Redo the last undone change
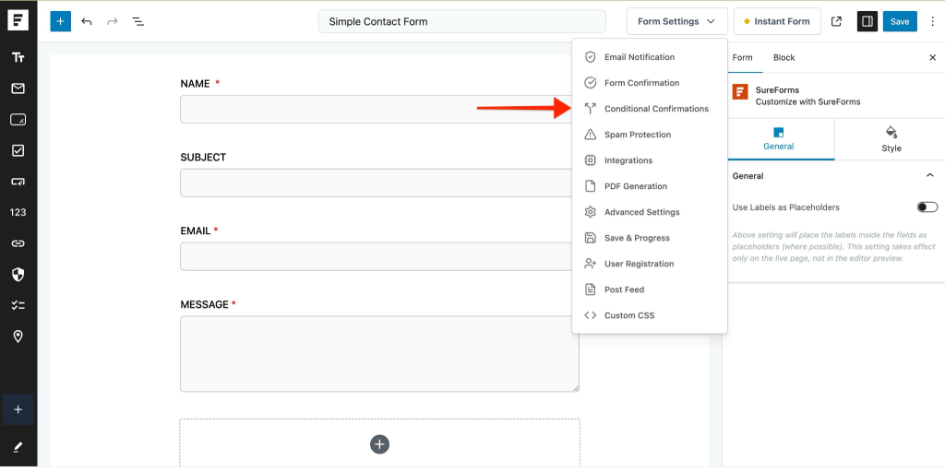945x472 pixels. coord(112,21)
